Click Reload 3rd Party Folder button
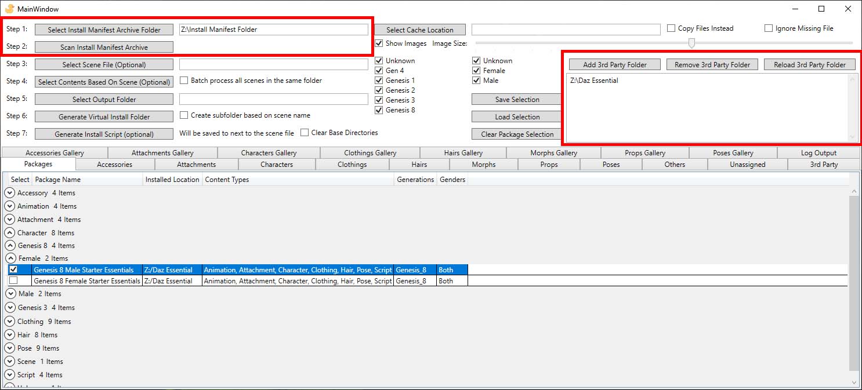Viewport: 862px width, 390px height. (x=810, y=64)
